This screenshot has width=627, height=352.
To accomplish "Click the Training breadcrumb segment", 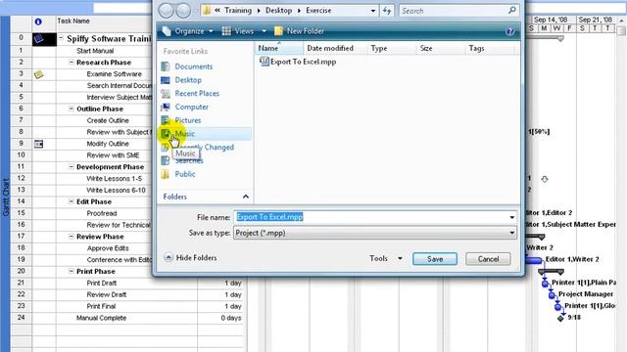I will (238, 11).
